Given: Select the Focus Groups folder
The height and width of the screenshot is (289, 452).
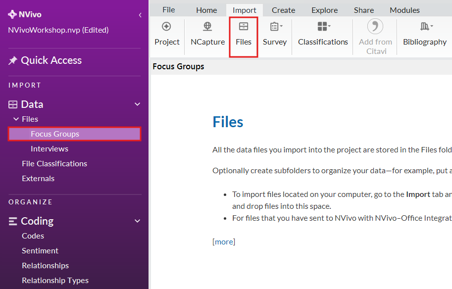Looking at the screenshot, I should [x=74, y=134].
